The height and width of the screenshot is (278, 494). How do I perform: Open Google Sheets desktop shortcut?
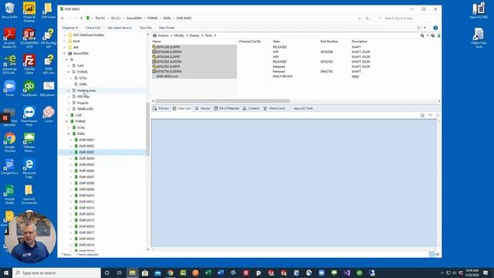point(9,195)
